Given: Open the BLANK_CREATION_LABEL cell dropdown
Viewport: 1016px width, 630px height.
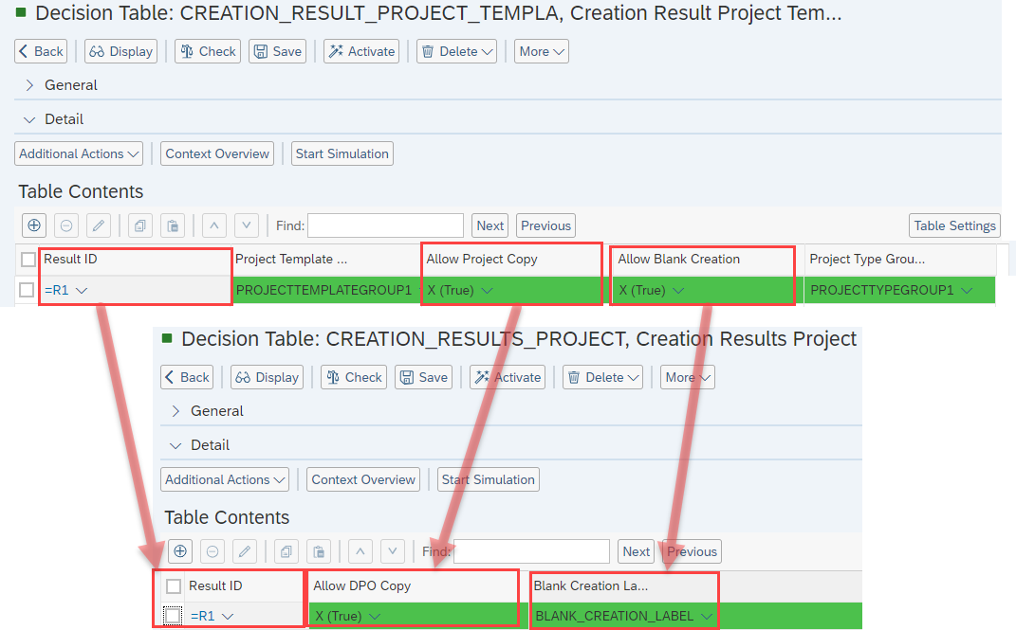Looking at the screenshot, I should click(x=707, y=617).
